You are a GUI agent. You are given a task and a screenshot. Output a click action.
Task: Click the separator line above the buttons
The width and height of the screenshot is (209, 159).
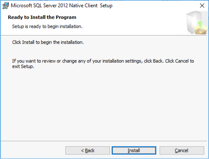pyautogui.click(x=104, y=141)
